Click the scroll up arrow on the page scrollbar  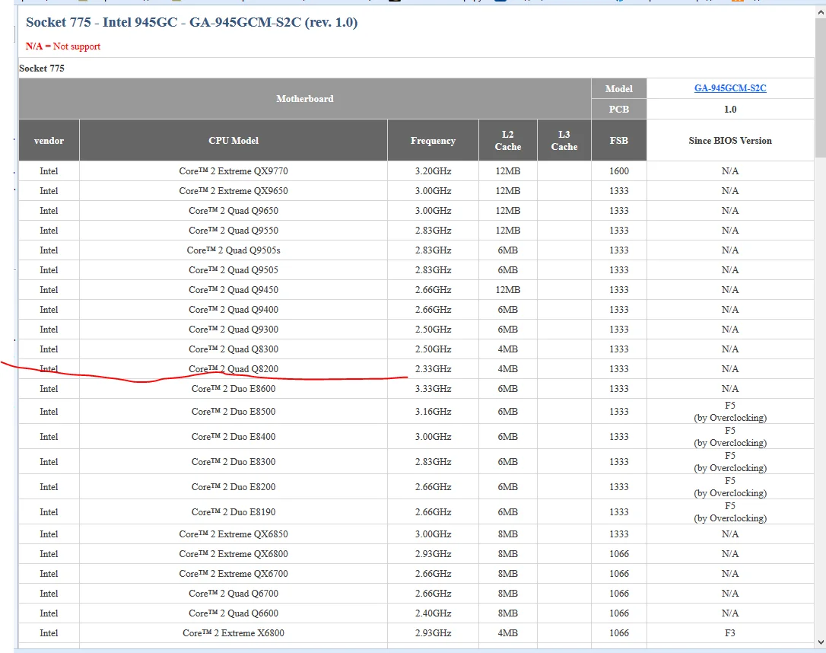click(x=820, y=12)
